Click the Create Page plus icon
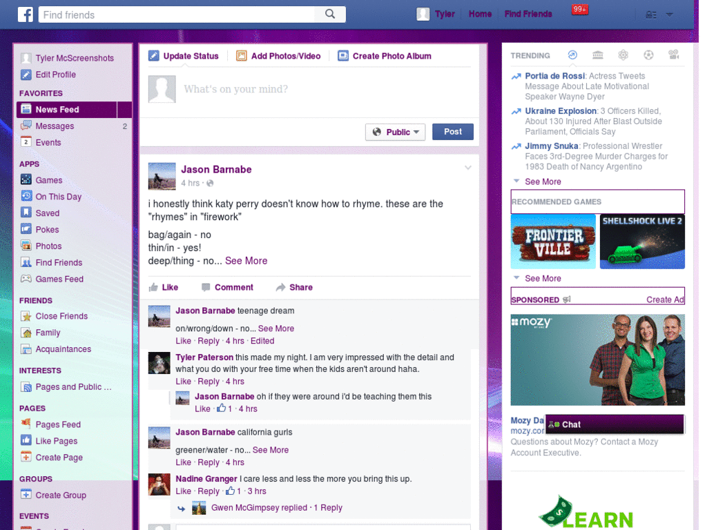707x530 pixels. pos(26,457)
